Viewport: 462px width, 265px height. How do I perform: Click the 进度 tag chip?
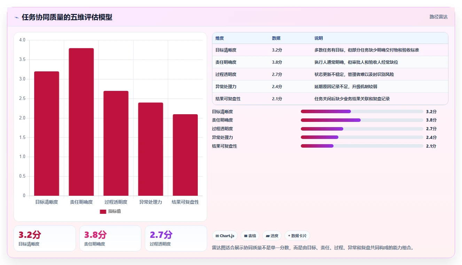point(272,236)
